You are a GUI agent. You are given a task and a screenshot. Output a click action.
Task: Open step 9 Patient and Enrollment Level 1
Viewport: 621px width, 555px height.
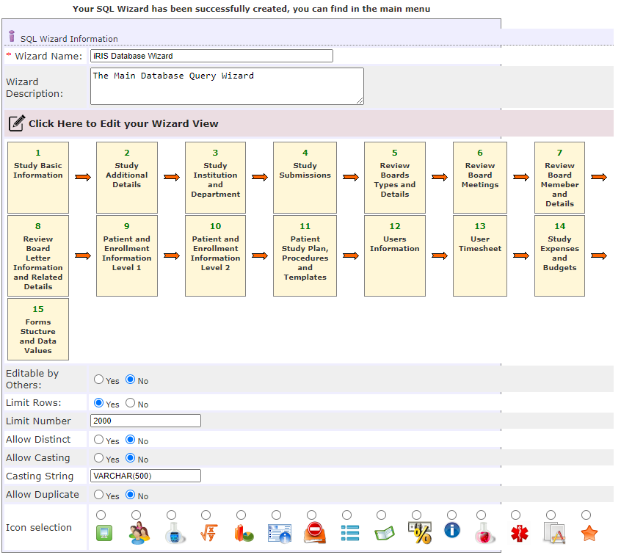click(x=127, y=256)
